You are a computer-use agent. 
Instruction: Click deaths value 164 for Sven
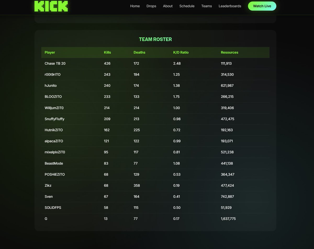coord(136,196)
